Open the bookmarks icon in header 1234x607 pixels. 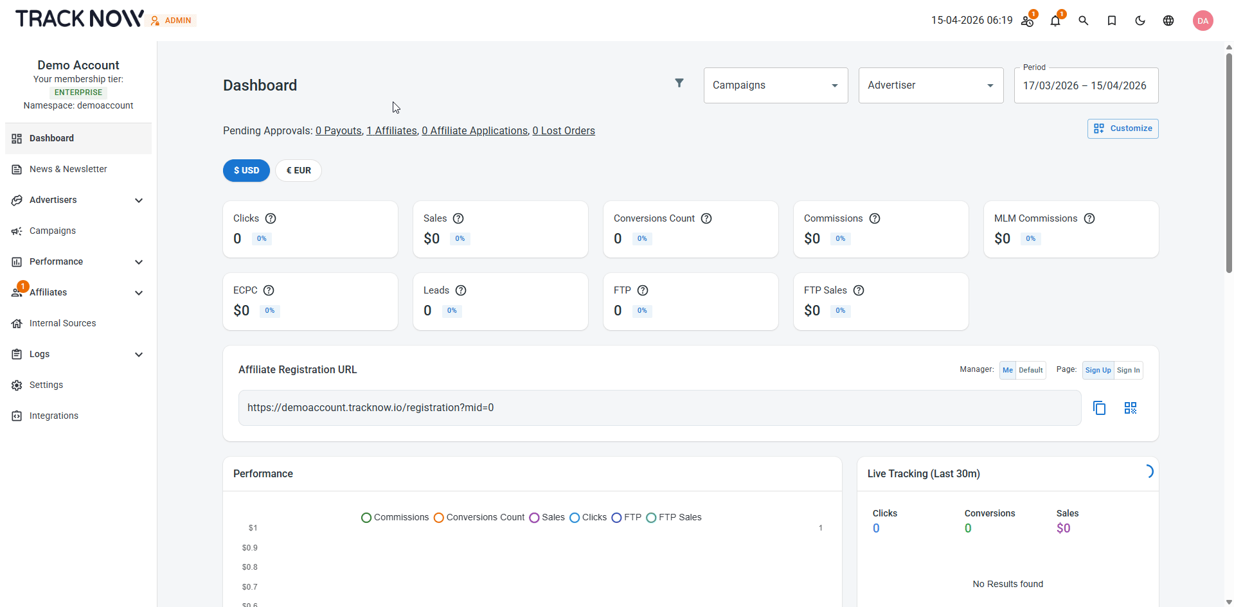[x=1112, y=21]
